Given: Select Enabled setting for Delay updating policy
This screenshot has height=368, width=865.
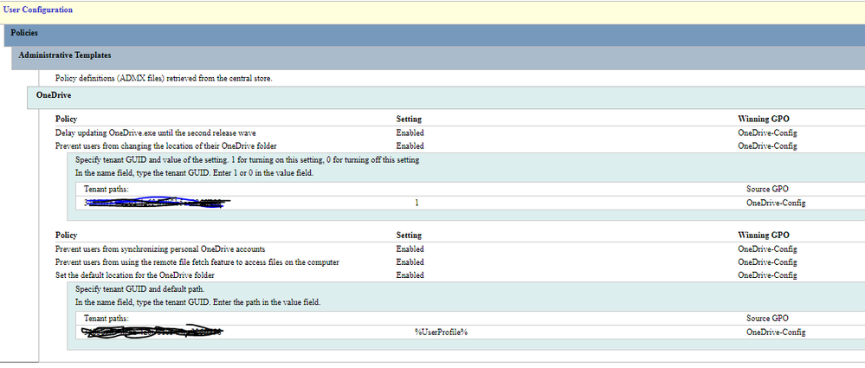Looking at the screenshot, I should pyautogui.click(x=410, y=133).
